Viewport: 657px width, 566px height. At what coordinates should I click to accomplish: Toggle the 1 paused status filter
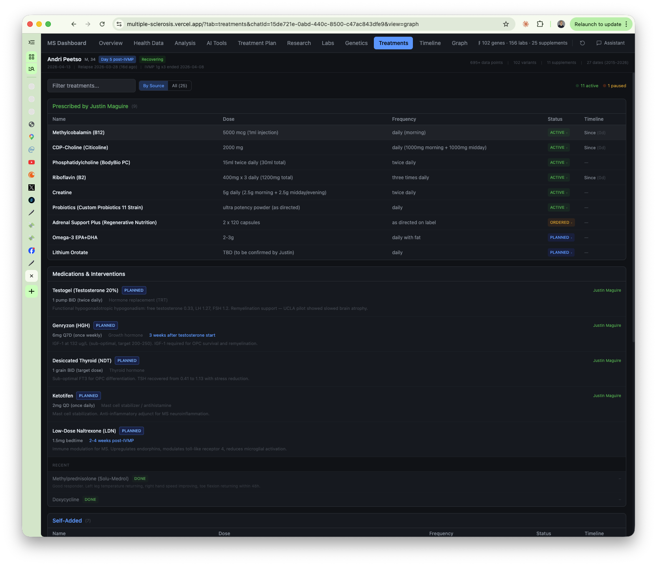point(614,86)
